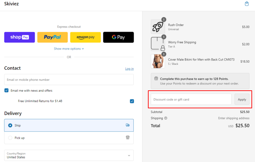The width and height of the screenshot is (255, 162).
Task: Click the Shipping help question icon
Action: 166,118
